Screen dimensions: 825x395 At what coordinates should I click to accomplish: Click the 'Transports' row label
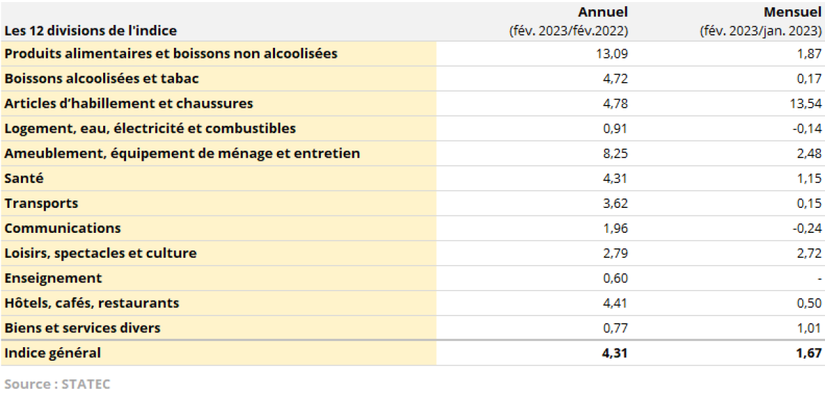[41, 203]
